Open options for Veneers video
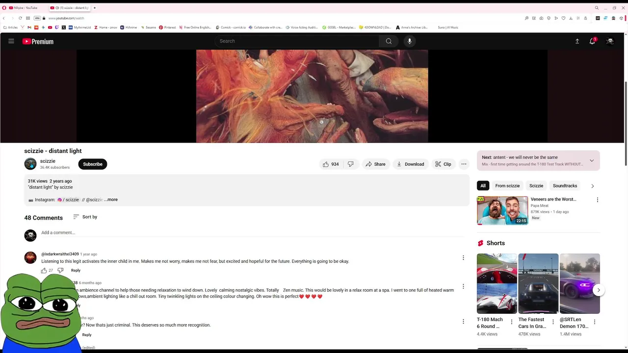 click(x=597, y=200)
